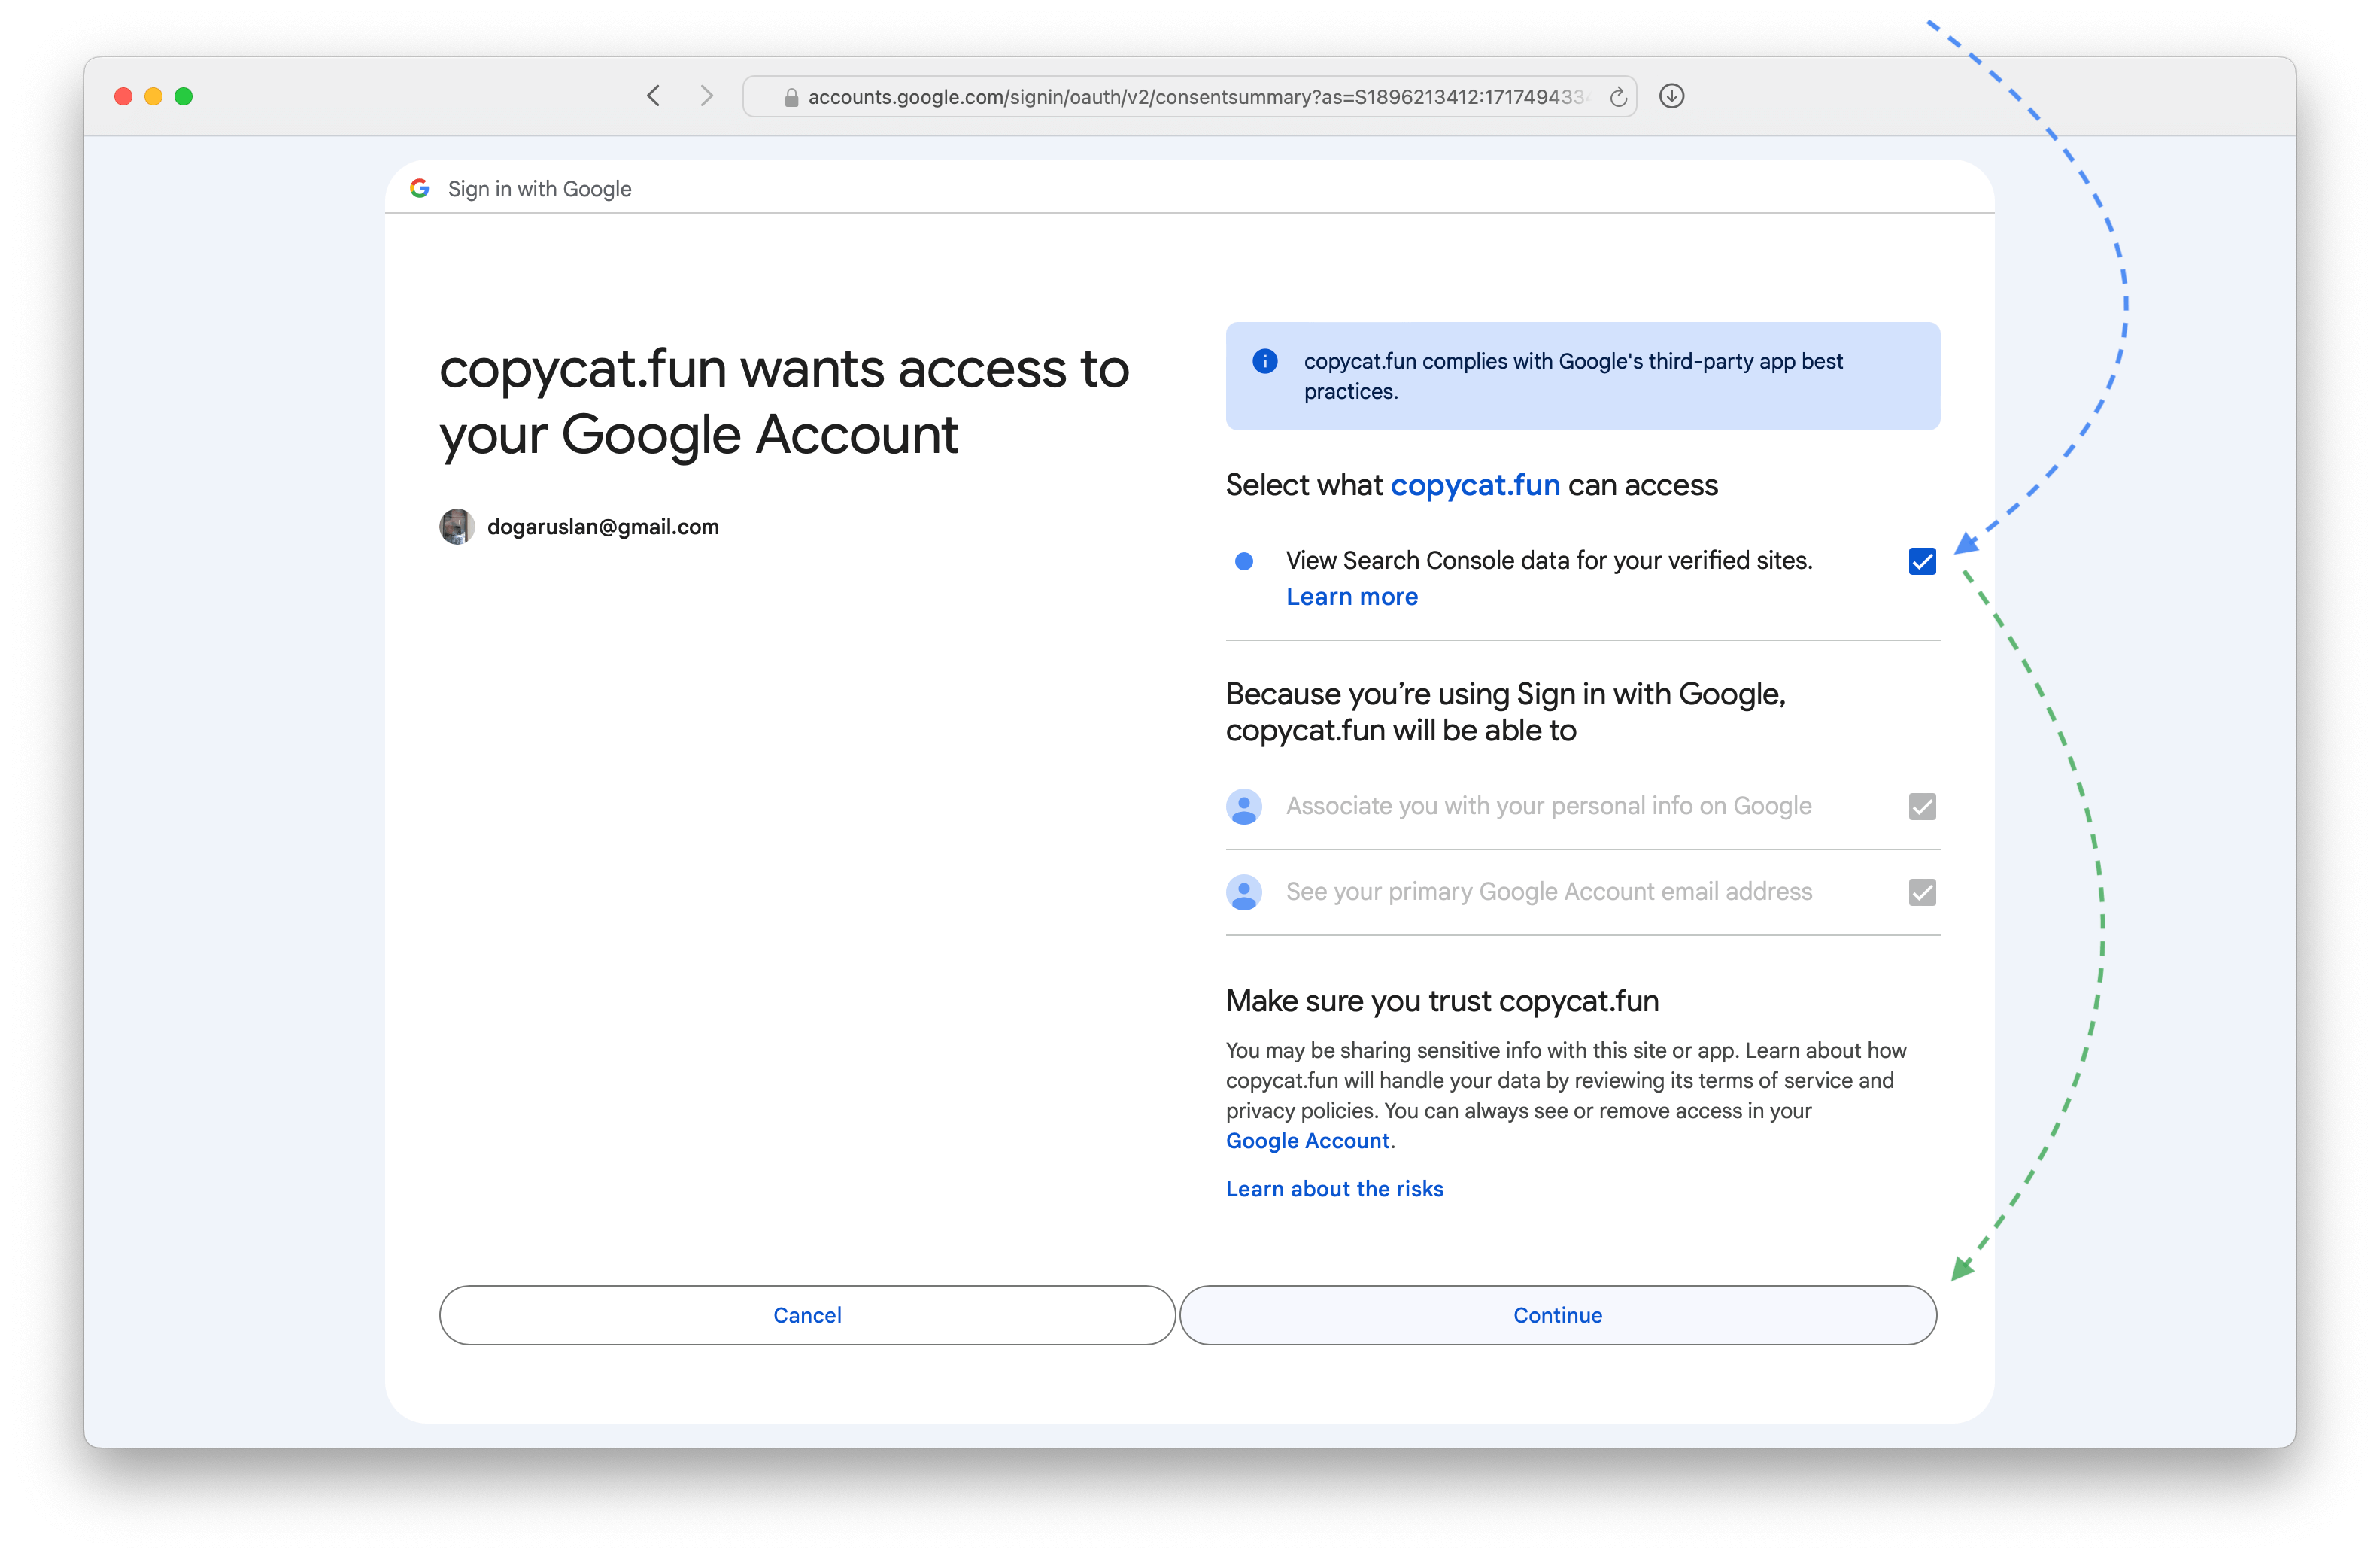Click the blue copycat.fun app name link
The image size is (2380, 1559).
(x=1474, y=485)
